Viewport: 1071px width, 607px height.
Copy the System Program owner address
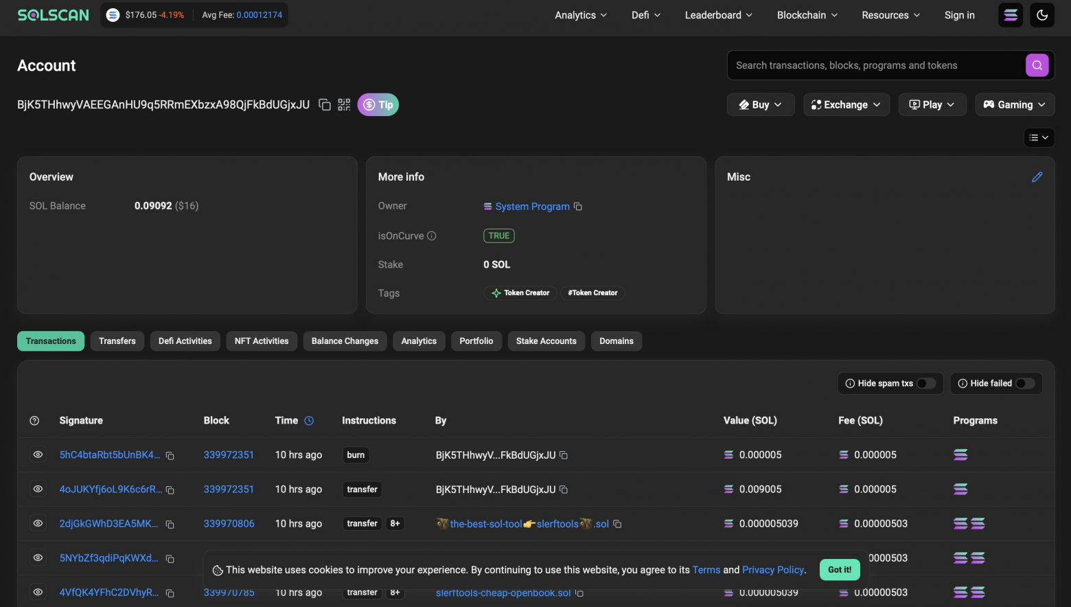coord(578,207)
